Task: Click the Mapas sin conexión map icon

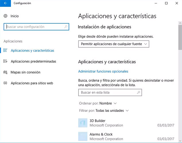Action: tap(5, 72)
